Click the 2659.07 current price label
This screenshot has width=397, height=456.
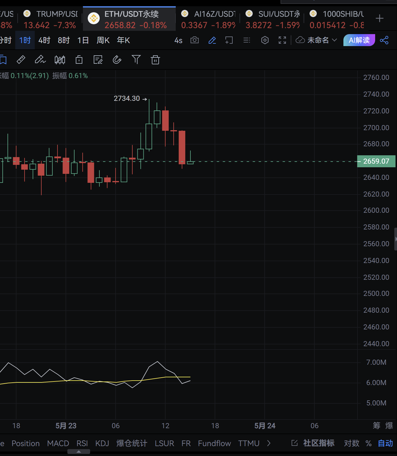point(376,161)
